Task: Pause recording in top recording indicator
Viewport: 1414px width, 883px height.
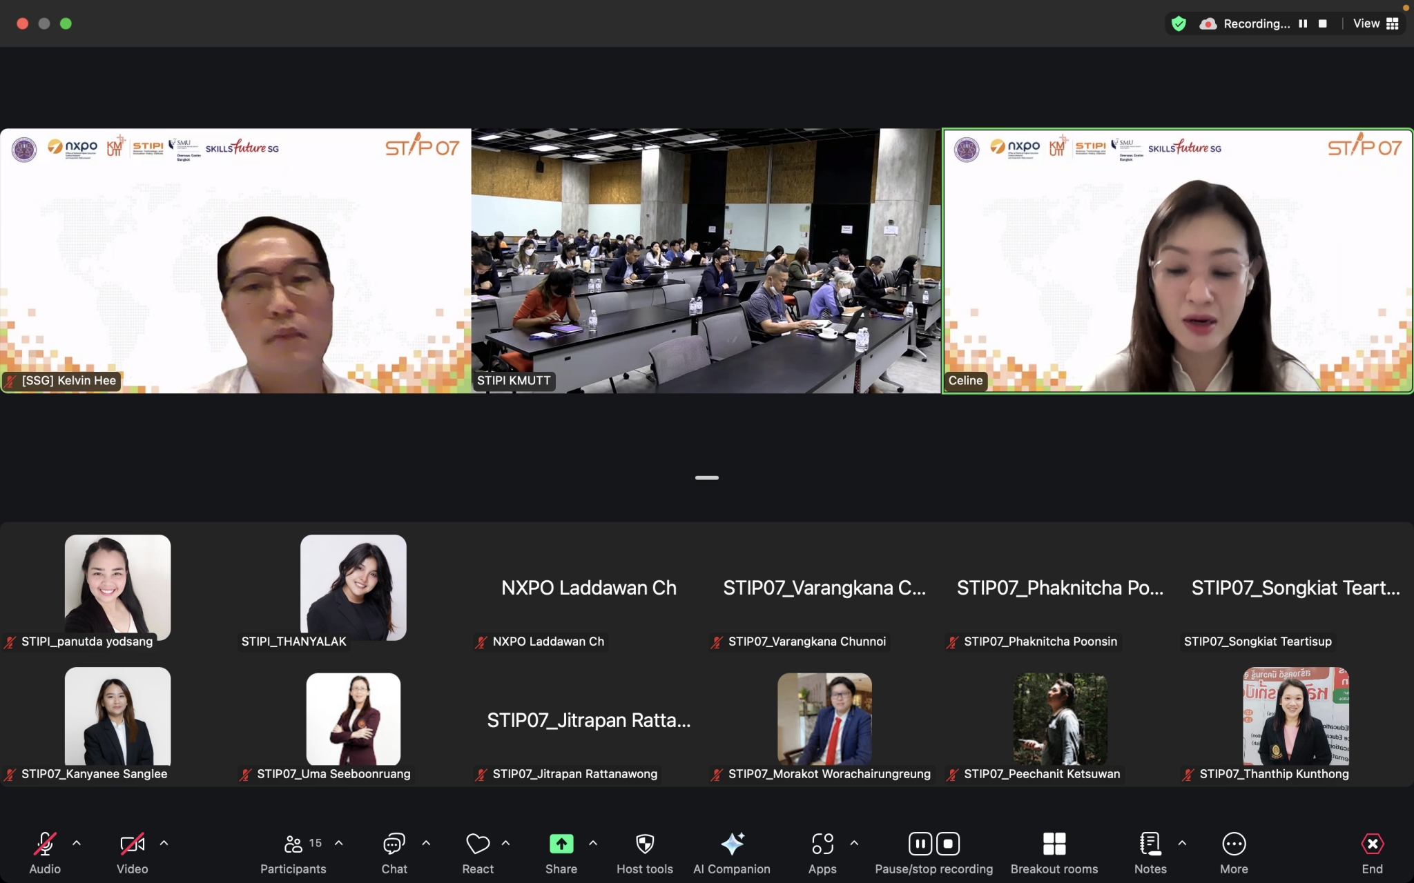Action: click(1303, 23)
